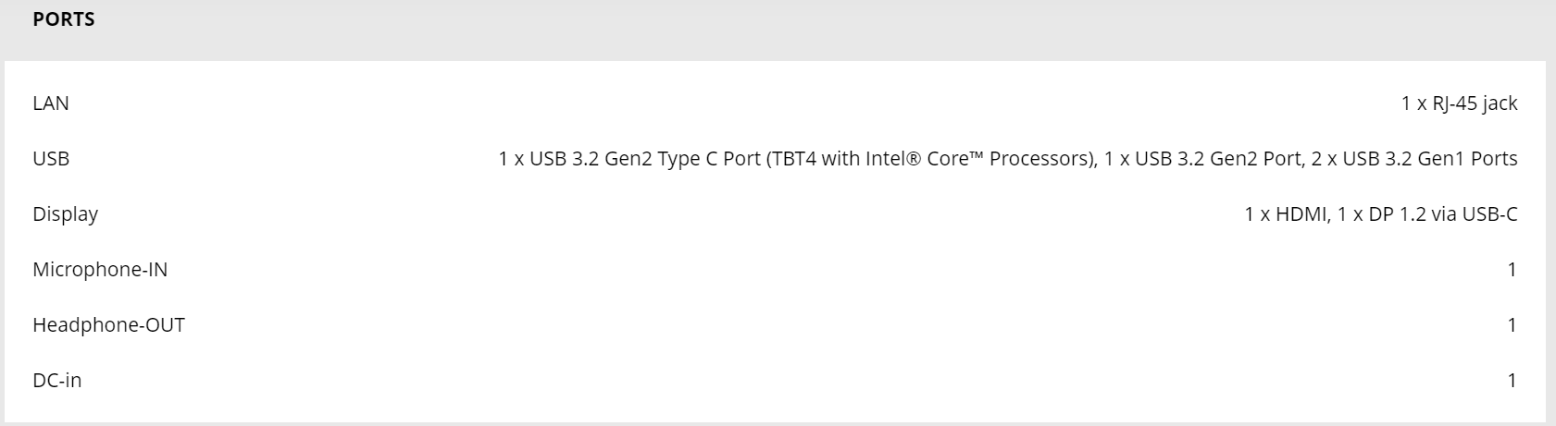This screenshot has width=1556, height=426.
Task: Click the PORTS section heading
Action: coord(64,19)
